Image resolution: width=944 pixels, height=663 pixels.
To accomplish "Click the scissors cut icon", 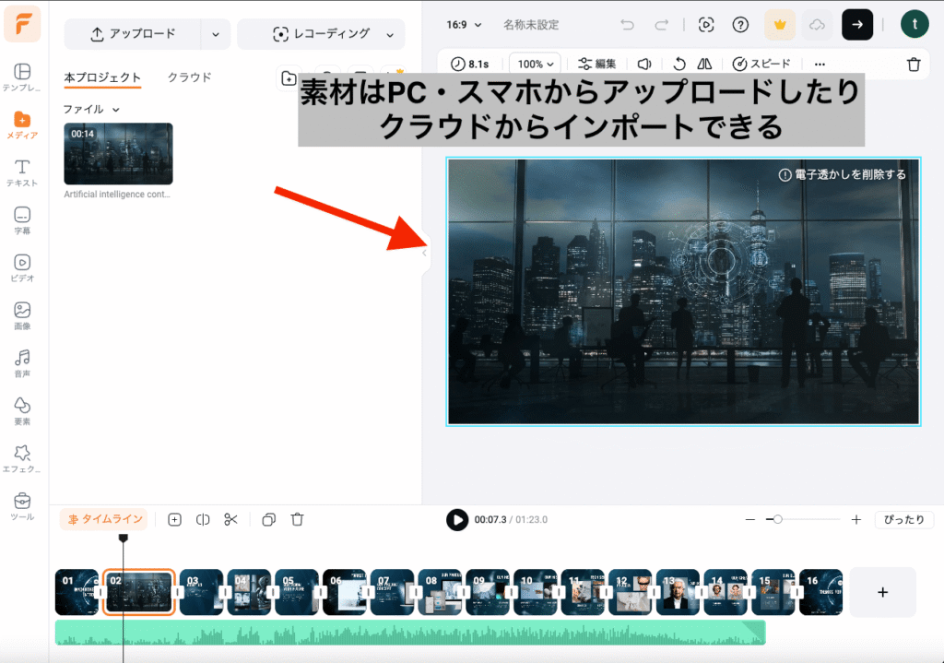I will coord(231,520).
